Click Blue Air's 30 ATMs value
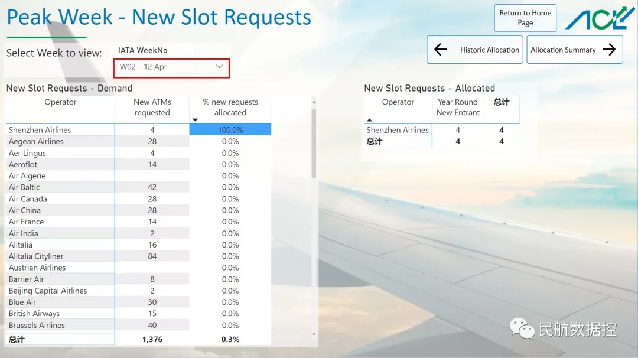This screenshot has width=638, height=358. pyautogui.click(x=152, y=302)
